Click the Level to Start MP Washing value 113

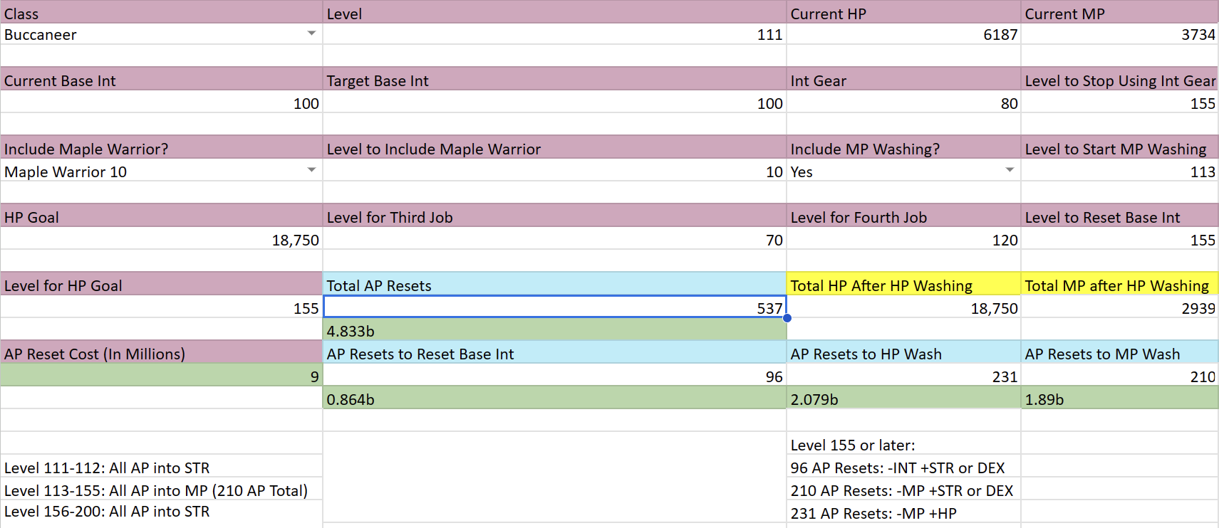point(1119,171)
